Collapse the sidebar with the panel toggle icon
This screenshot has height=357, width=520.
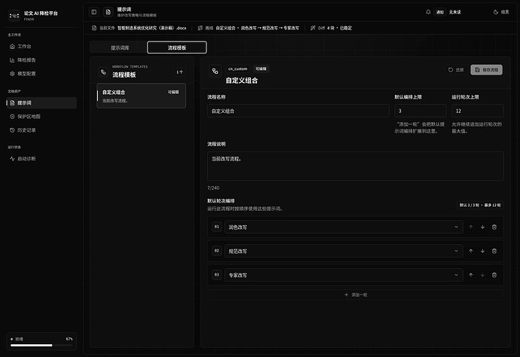point(94,12)
